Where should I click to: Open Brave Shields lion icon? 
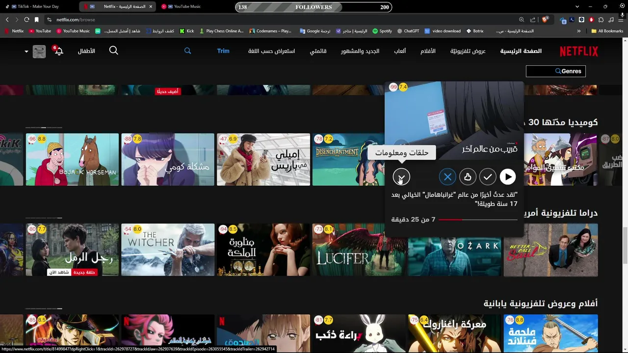(x=545, y=20)
